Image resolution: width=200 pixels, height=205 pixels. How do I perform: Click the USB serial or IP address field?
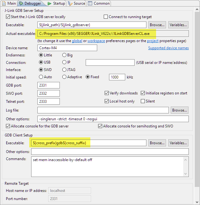110,63
